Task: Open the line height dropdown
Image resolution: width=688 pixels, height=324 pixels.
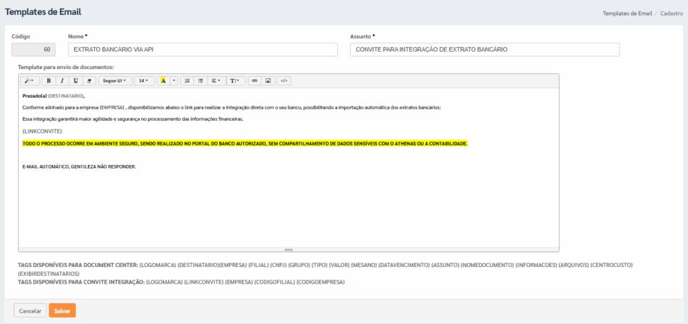Action: point(234,80)
